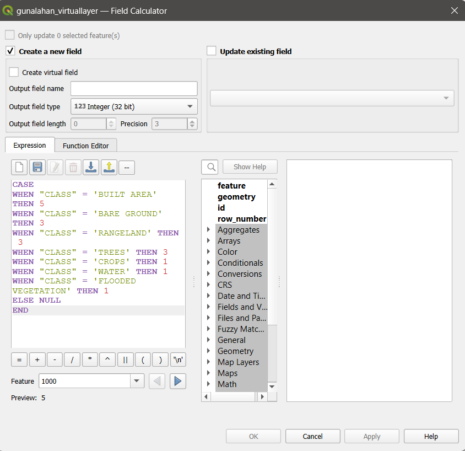
Task: Check Update existing field option
Action: pos(212,51)
